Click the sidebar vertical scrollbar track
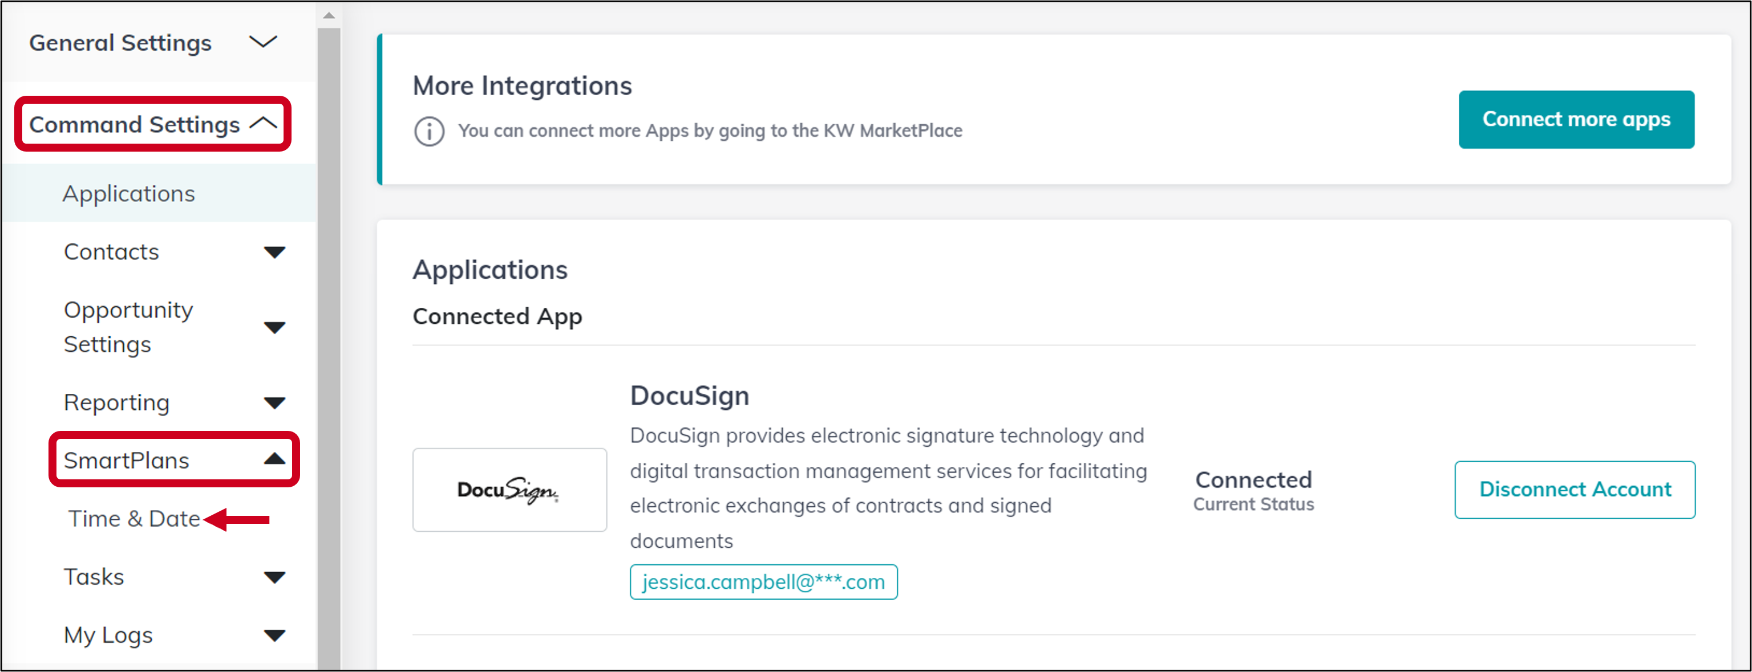Screen dimensions: 1752x672 [329, 347]
